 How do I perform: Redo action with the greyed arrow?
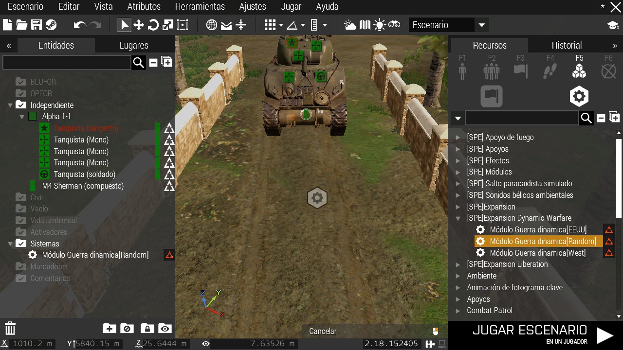tap(95, 25)
